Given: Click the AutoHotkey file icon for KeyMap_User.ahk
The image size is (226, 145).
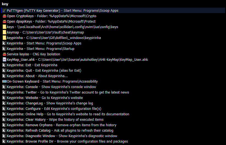Looking at the screenshot, I should pos(4,59).
